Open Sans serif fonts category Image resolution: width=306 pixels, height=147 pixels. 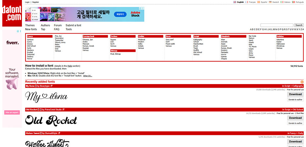coord(170,40)
